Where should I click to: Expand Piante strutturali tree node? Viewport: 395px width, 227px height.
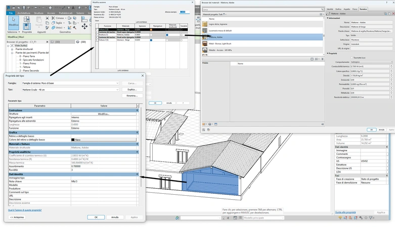tap(12, 49)
